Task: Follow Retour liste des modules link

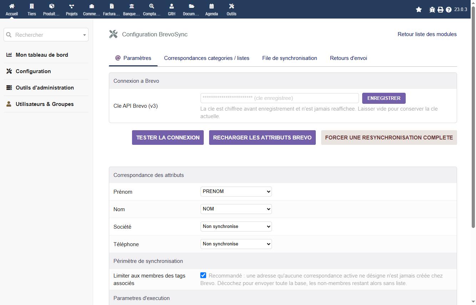Action: (427, 34)
